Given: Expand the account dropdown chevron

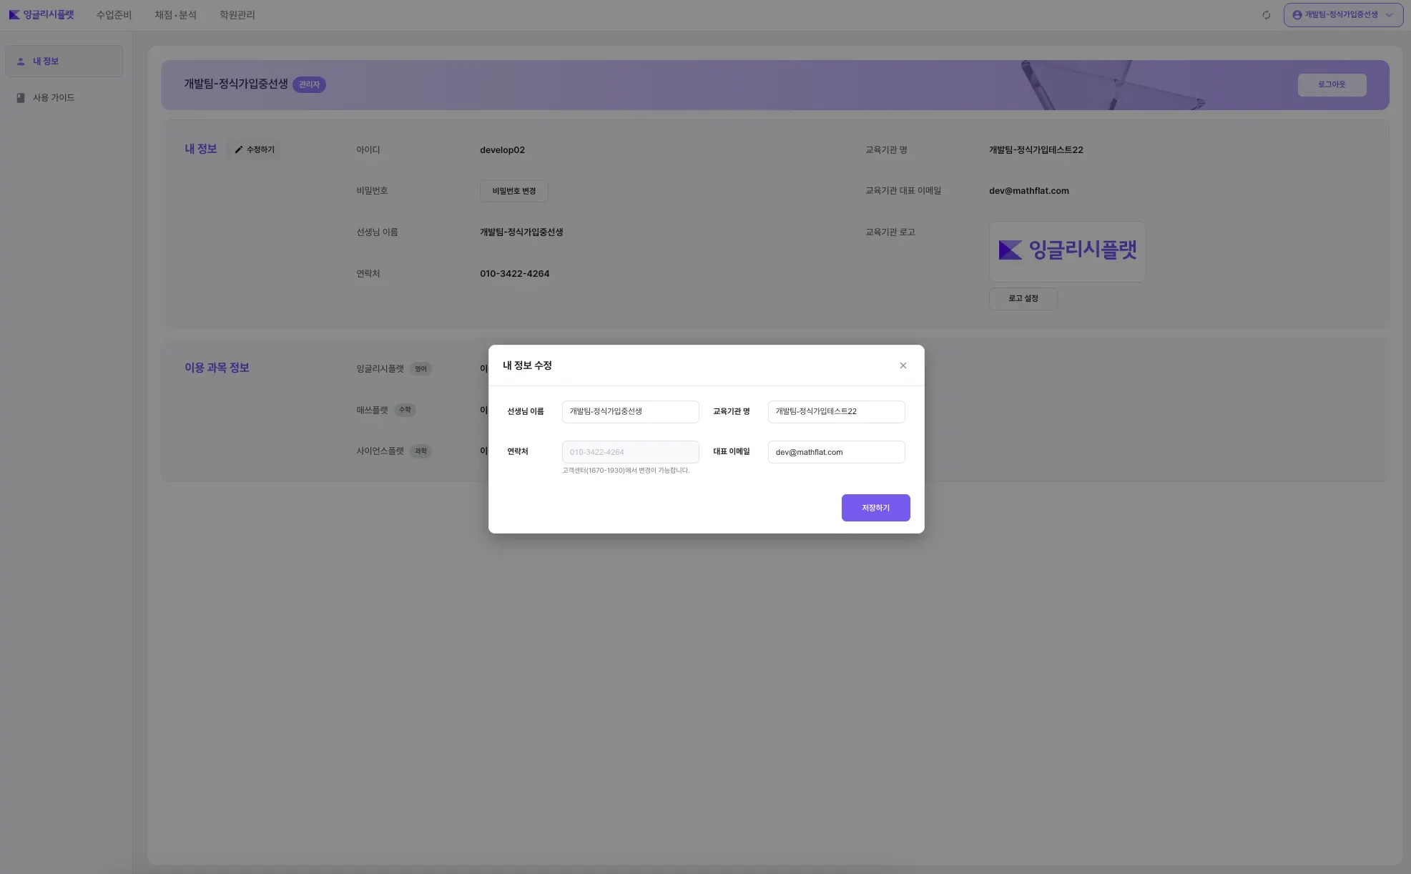Looking at the screenshot, I should click(1389, 15).
